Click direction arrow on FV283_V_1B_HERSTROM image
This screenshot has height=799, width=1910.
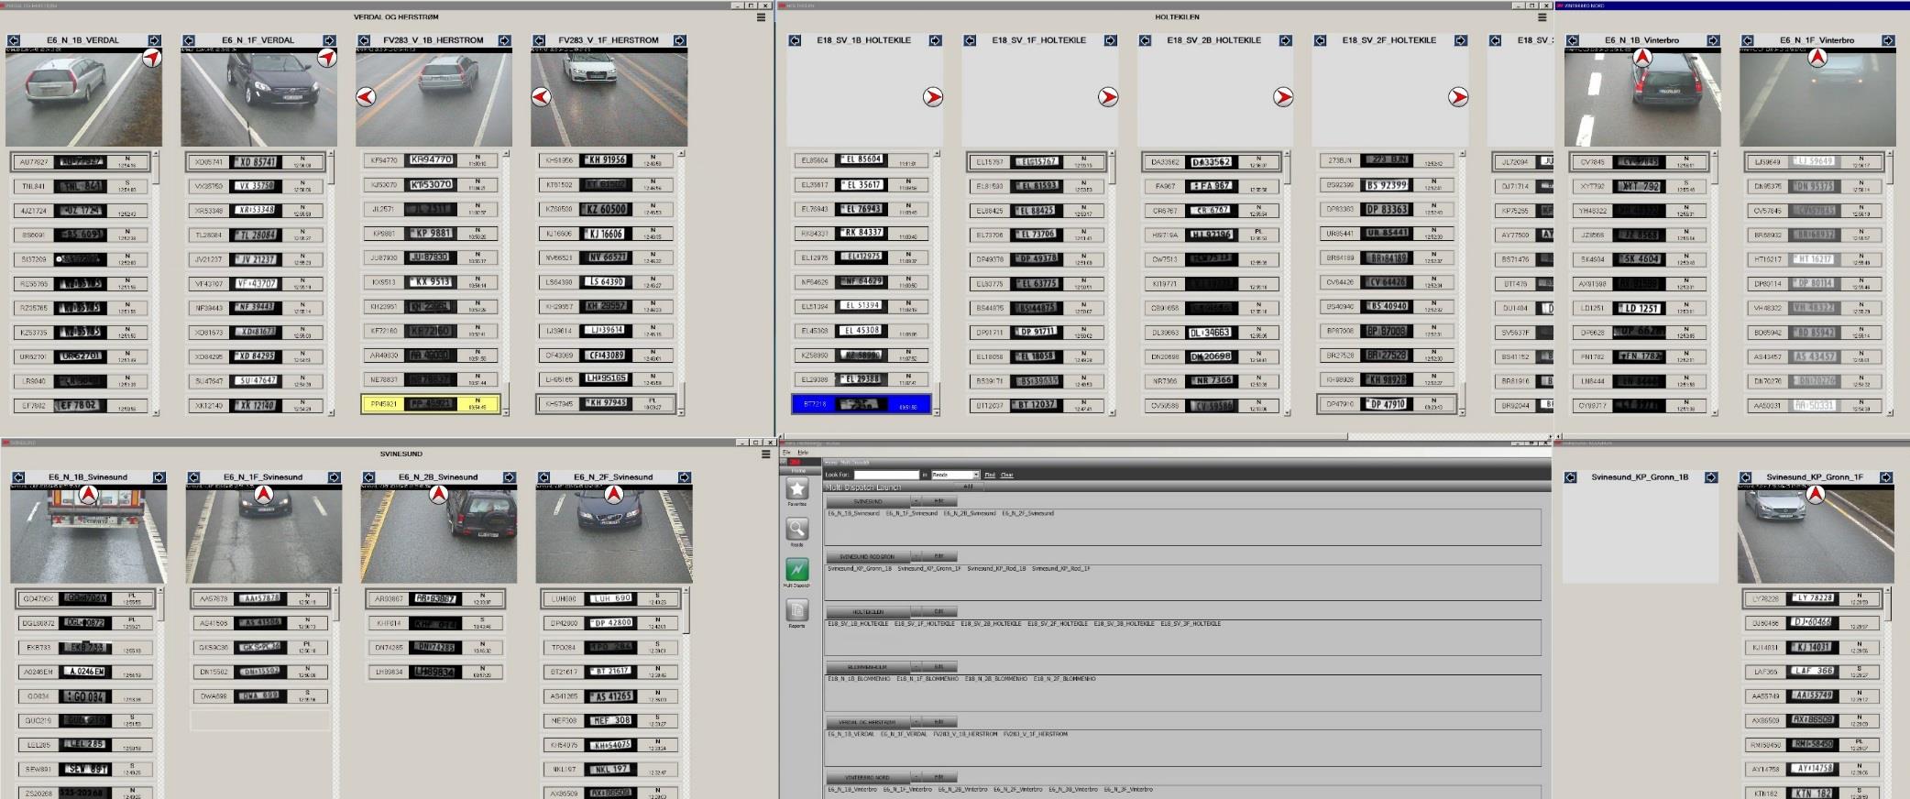366,96
